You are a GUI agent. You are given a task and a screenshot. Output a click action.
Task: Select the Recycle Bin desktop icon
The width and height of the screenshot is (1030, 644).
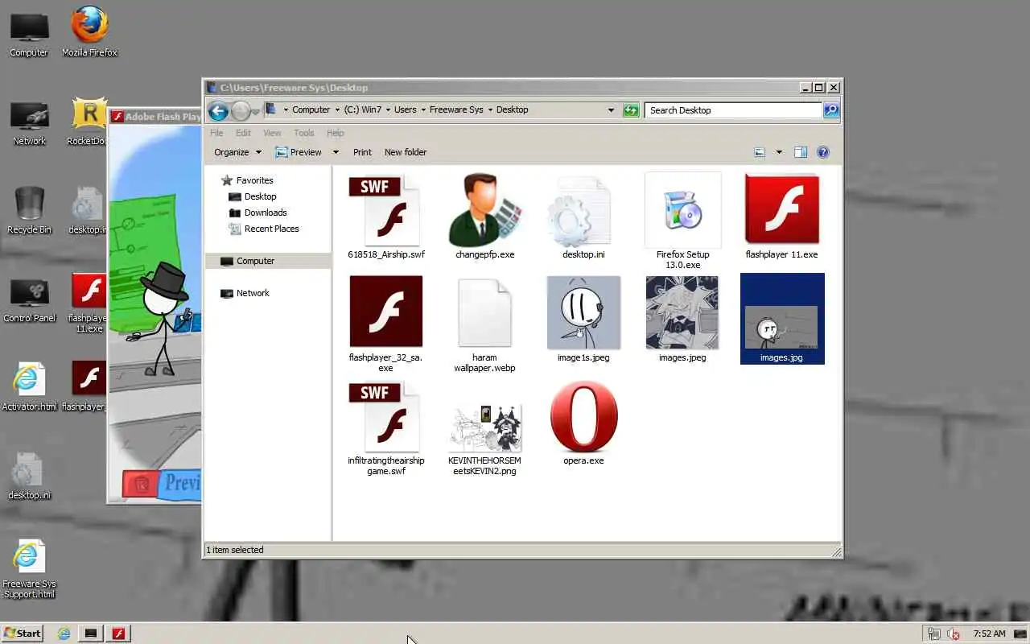tap(29, 209)
